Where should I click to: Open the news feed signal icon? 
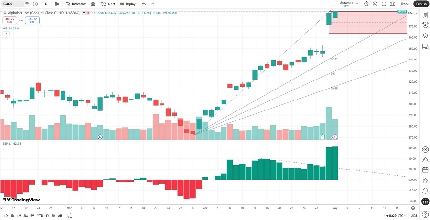[x=425, y=180]
